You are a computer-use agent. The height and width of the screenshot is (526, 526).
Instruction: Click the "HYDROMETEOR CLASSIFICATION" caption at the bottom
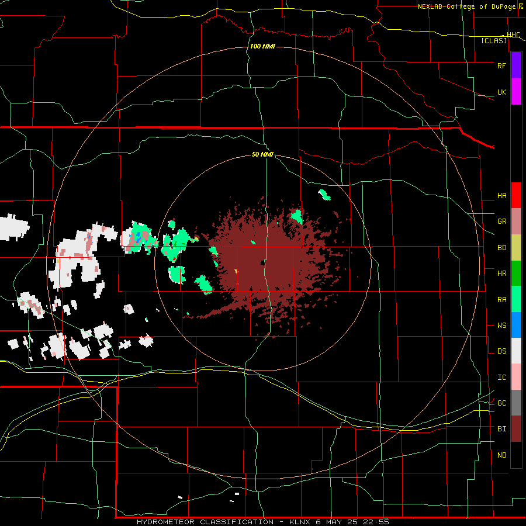pyautogui.click(x=205, y=522)
